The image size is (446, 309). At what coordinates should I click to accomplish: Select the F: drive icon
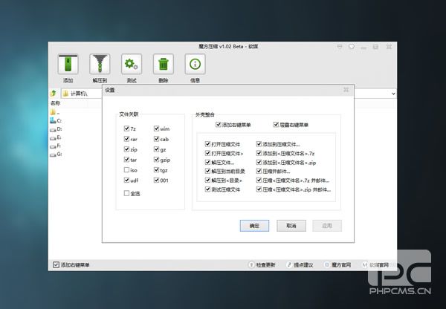point(53,146)
